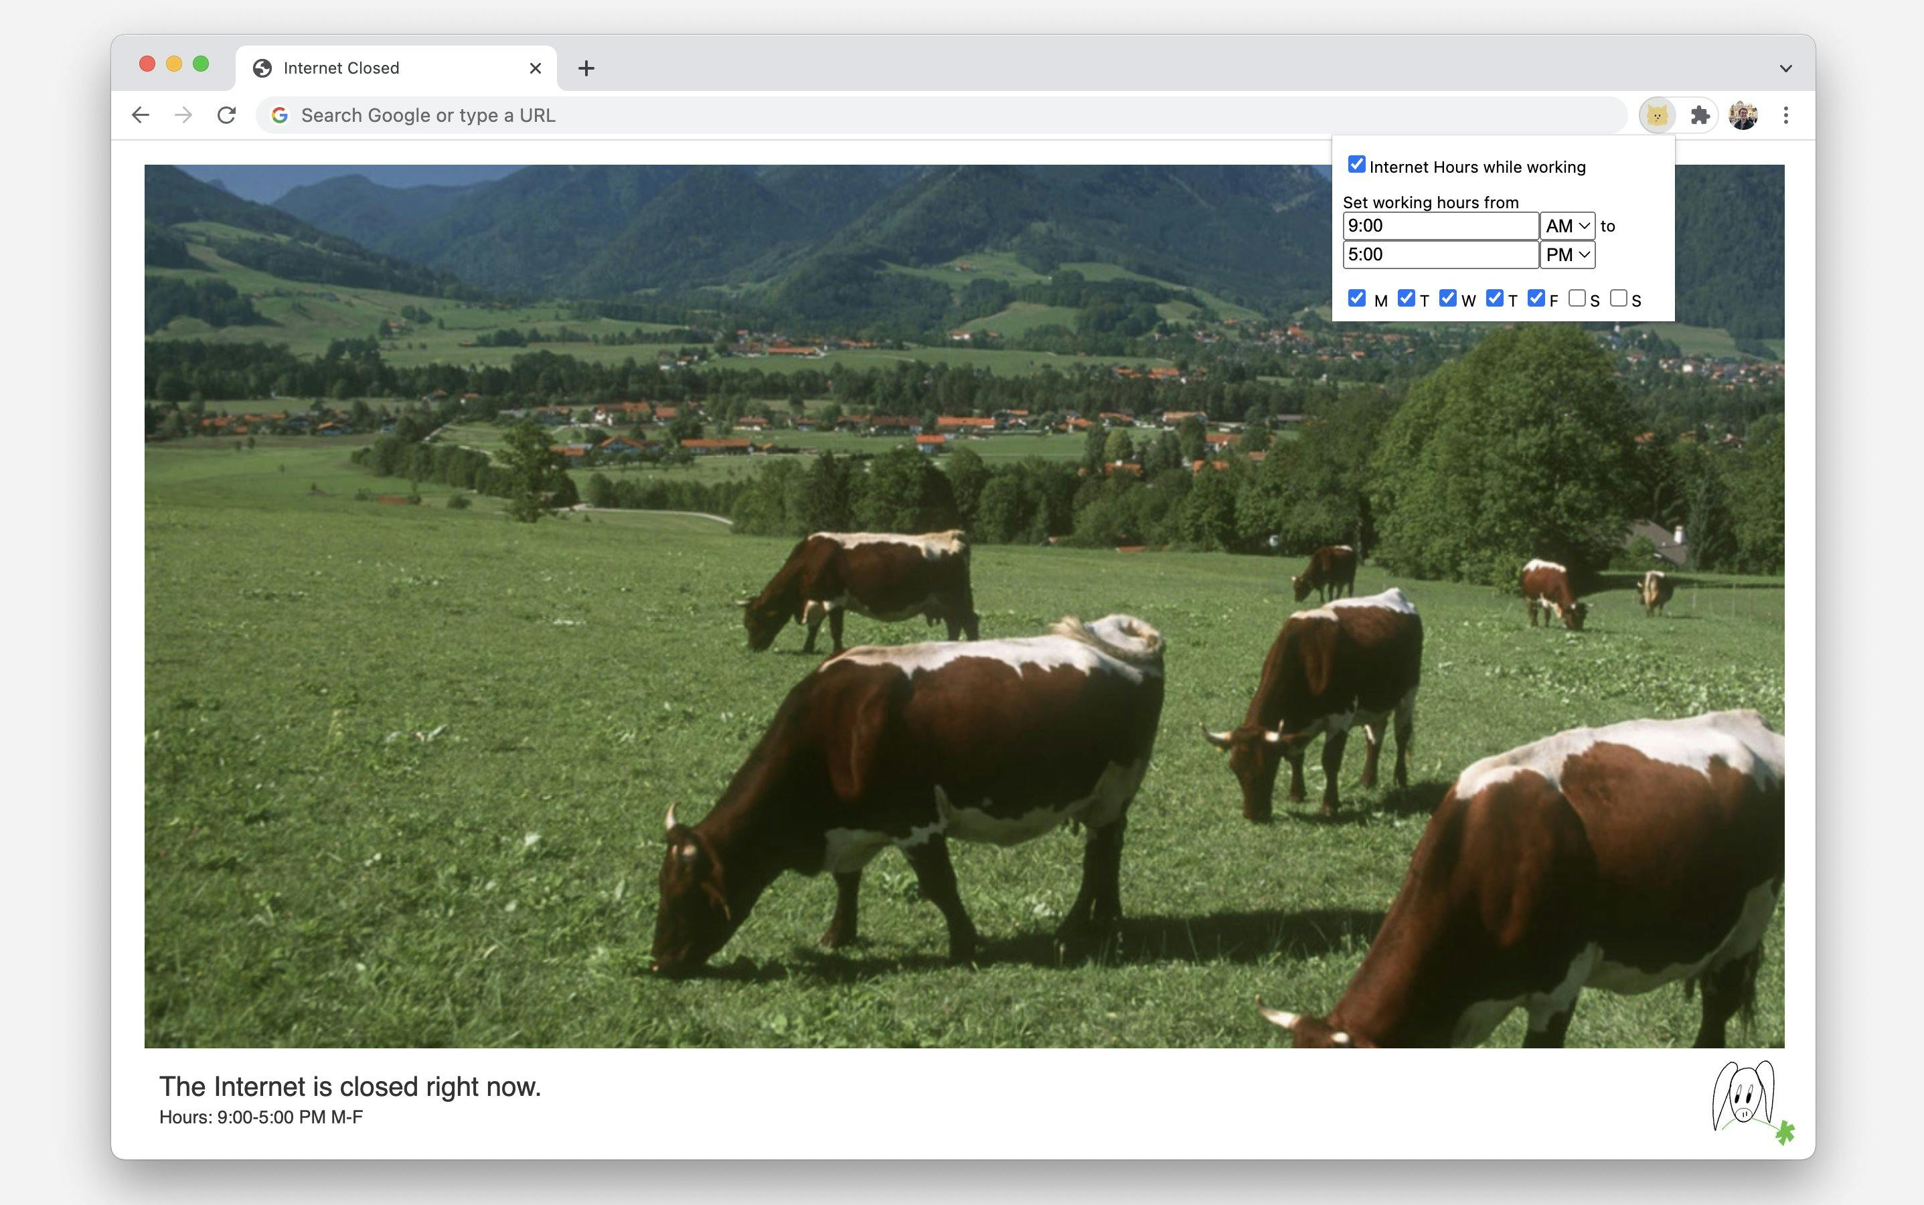Click the globe favicon on Internet Closed tab
Viewport: 1924px width, 1205px height.
coord(262,68)
